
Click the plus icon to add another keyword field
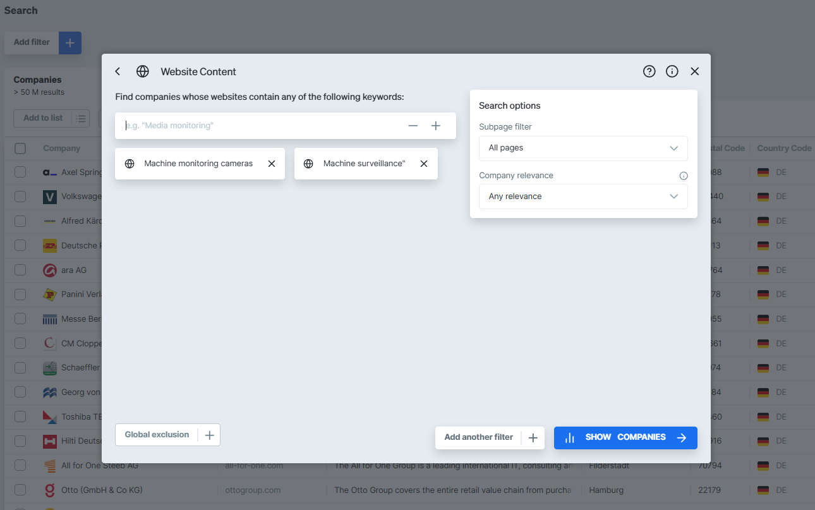tap(435, 126)
